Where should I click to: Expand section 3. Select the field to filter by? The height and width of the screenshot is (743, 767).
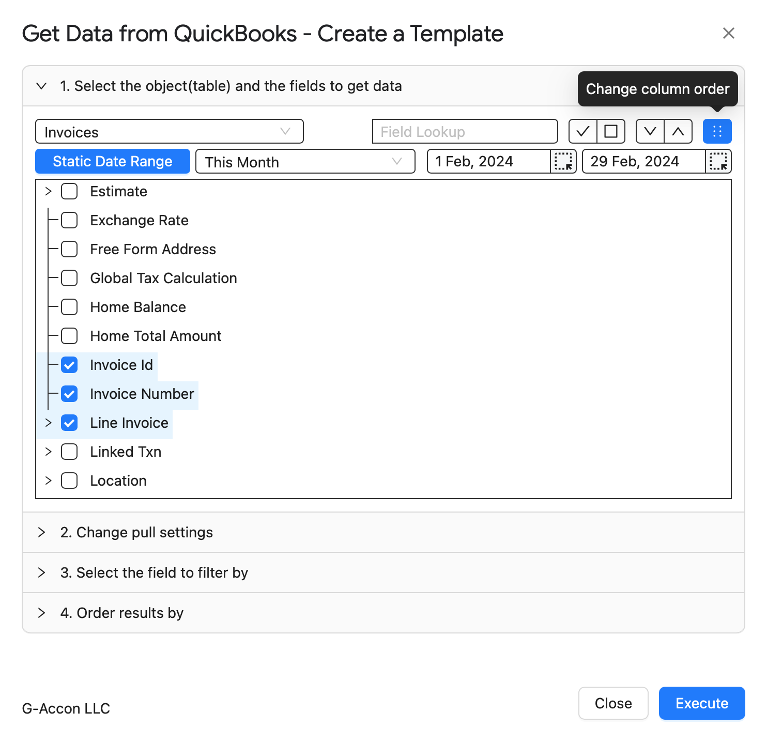coord(383,572)
